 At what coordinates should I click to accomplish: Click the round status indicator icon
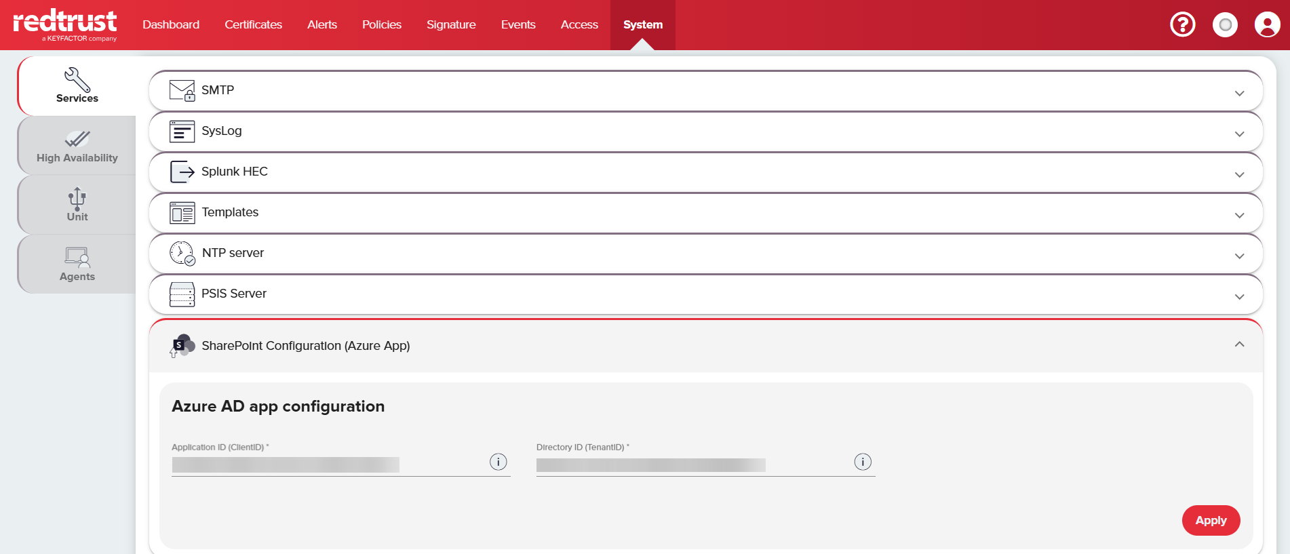coord(1225,25)
